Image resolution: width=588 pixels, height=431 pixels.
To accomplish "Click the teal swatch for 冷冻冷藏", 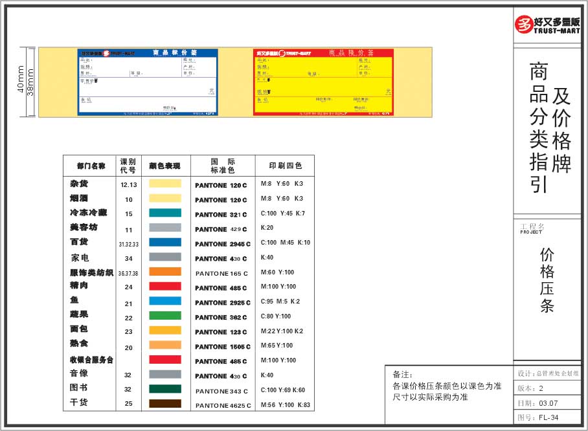I will pyautogui.click(x=165, y=213).
